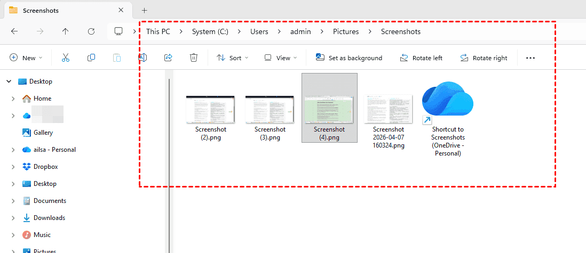Viewport: 586px width, 253px height.
Task: Navigate back with the left arrow
Action: tap(14, 31)
